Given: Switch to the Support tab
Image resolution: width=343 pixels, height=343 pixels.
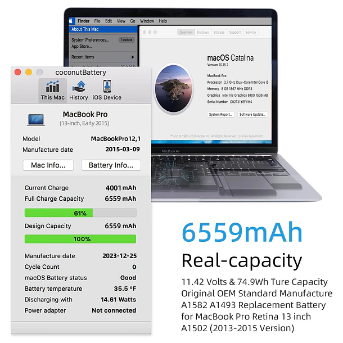Looking at the screenshot, I should (x=235, y=33).
